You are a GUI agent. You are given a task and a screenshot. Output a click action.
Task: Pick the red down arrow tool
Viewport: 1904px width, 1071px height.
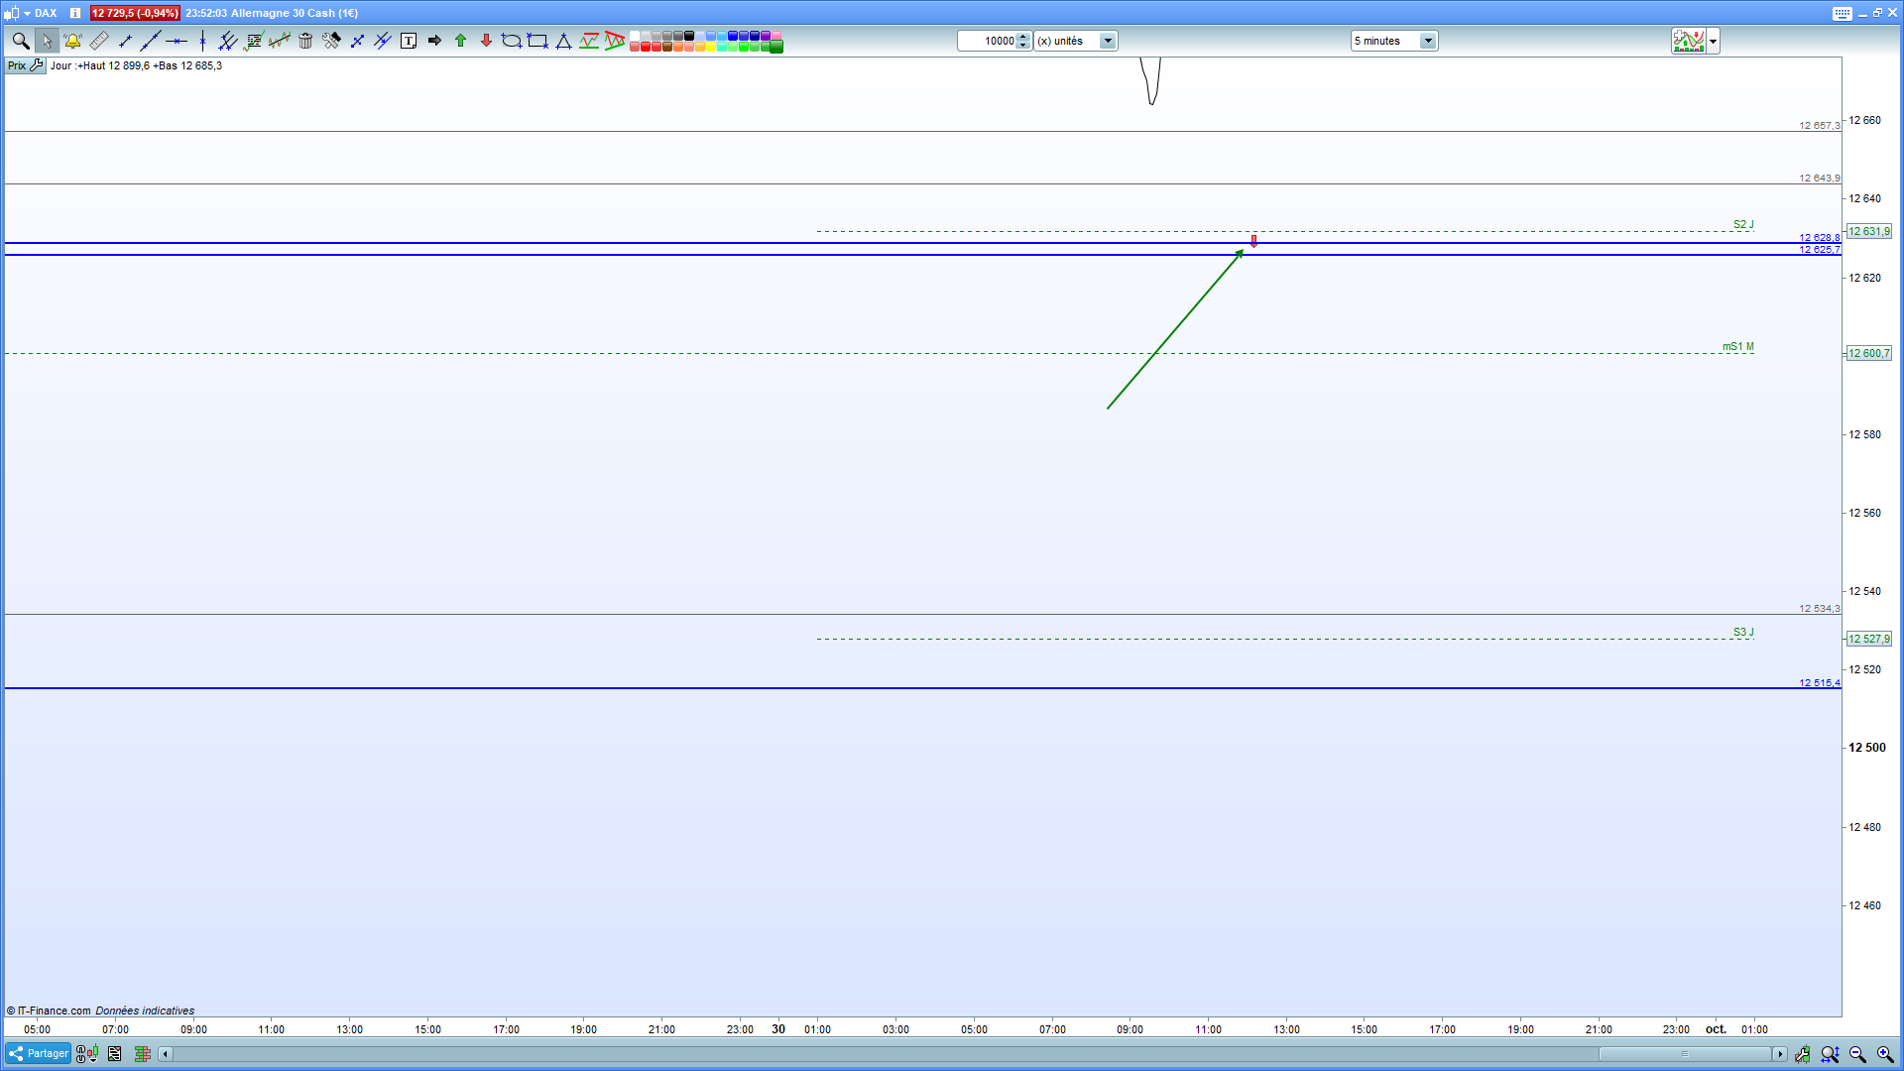(486, 41)
